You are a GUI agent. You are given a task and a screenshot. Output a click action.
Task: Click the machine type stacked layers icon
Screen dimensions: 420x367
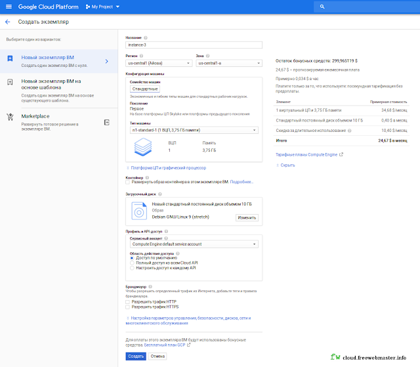[x=143, y=147]
